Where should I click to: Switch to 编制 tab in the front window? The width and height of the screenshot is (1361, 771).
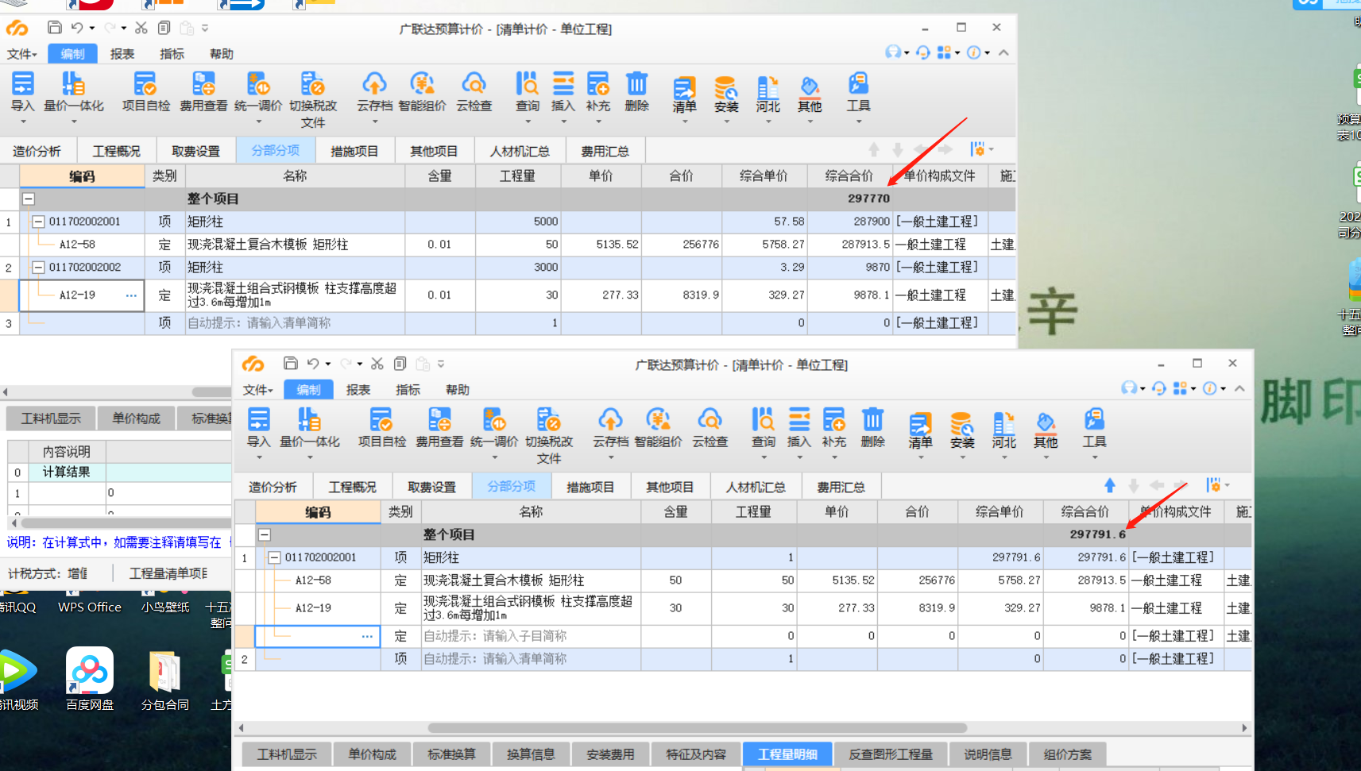coord(308,390)
